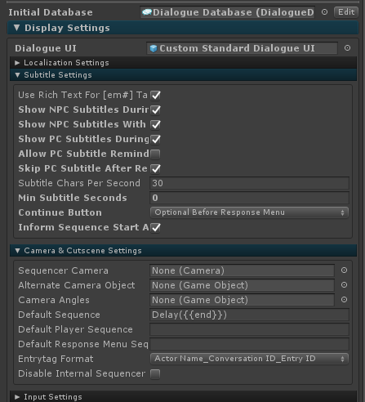This screenshot has height=402, width=365.
Task: Click the Subtitle Chars Per Second field
Action: pos(249,183)
